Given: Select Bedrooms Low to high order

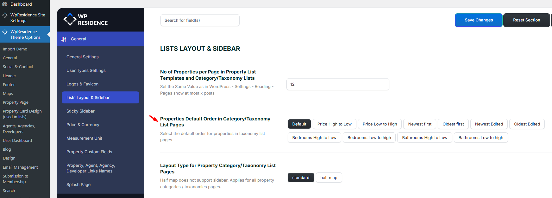Looking at the screenshot, I should click(x=369, y=137).
